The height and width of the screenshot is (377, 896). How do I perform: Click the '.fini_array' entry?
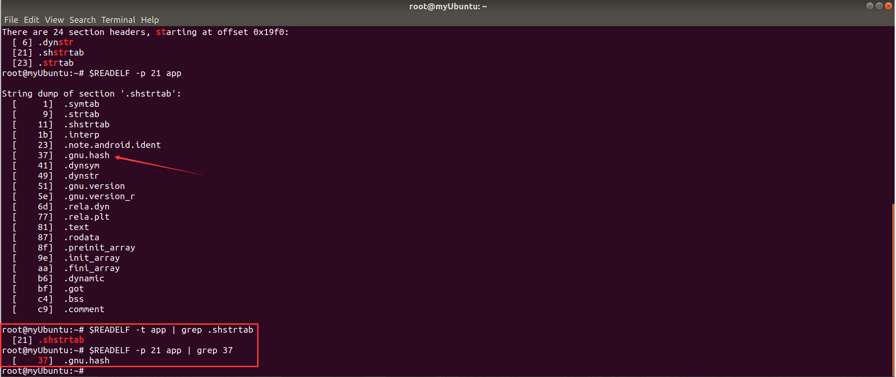point(92,268)
